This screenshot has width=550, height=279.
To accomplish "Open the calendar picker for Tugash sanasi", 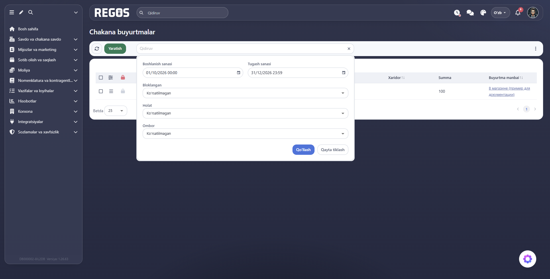I will (x=344, y=73).
